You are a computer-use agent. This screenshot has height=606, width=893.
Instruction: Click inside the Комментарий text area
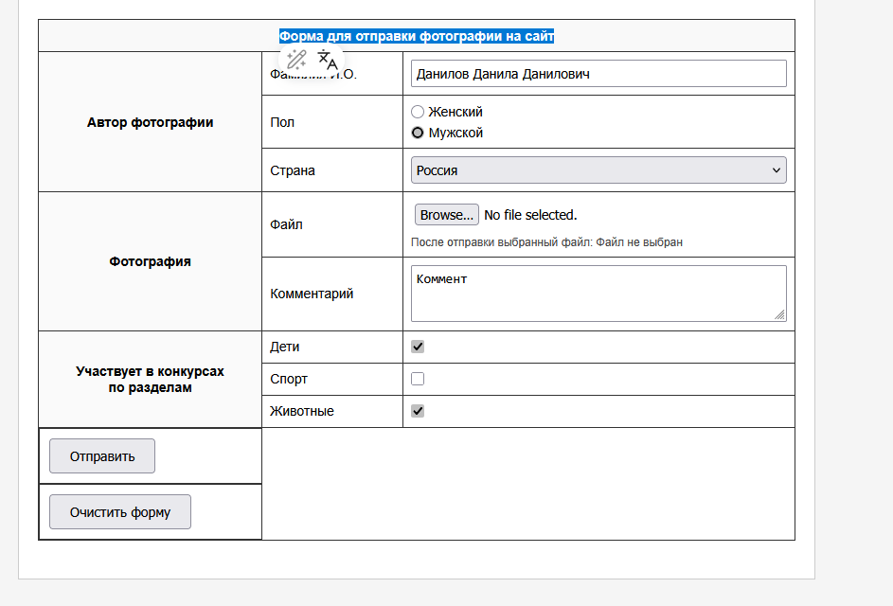point(598,294)
